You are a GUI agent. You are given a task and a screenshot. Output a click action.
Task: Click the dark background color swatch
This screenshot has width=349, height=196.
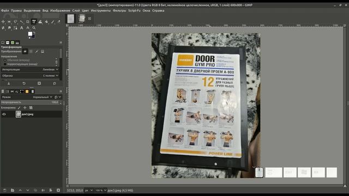pos(33,36)
